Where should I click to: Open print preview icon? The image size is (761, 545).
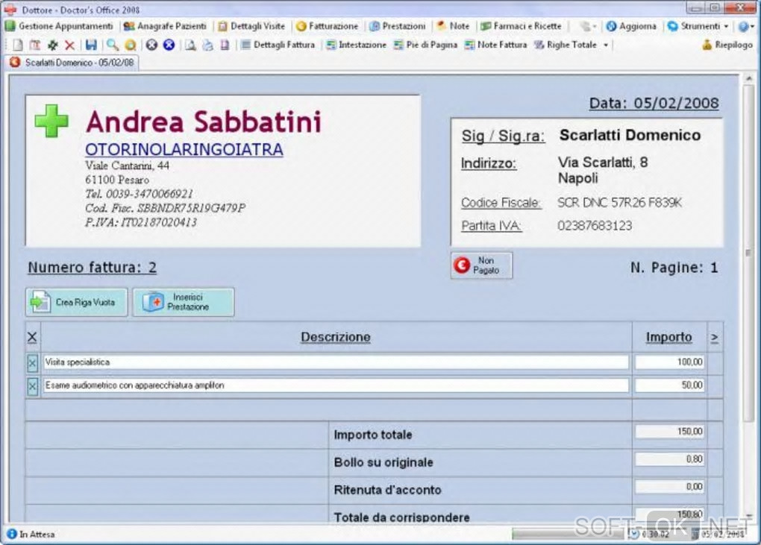190,45
